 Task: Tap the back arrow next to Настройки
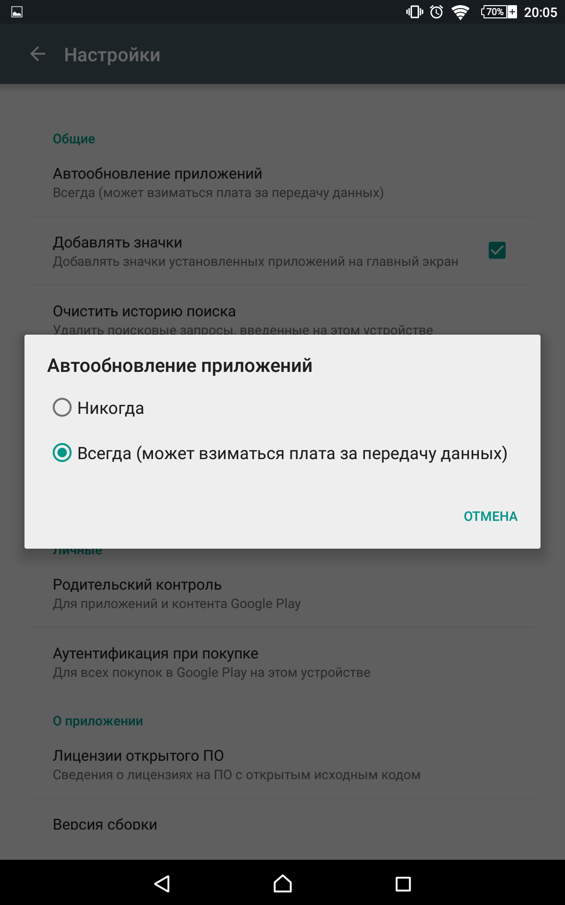point(38,54)
